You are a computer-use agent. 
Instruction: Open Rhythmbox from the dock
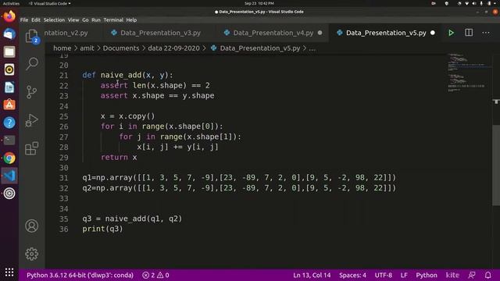coord(9,69)
